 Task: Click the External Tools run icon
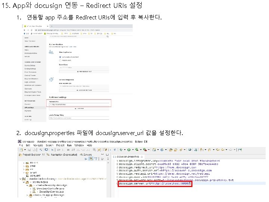click(x=145, y=150)
